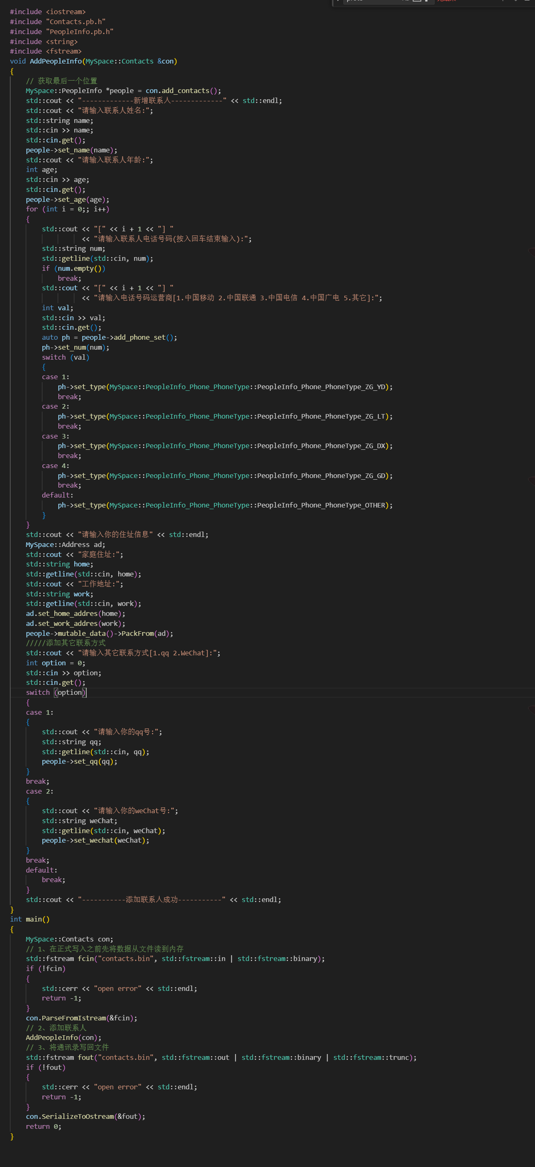Screen dimensions: 535x1167
Task: Click the '#include "Contacts.pb.h"' line
Action: coord(57,22)
